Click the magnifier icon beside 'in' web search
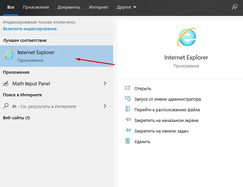243x187 pixels. click(6, 106)
